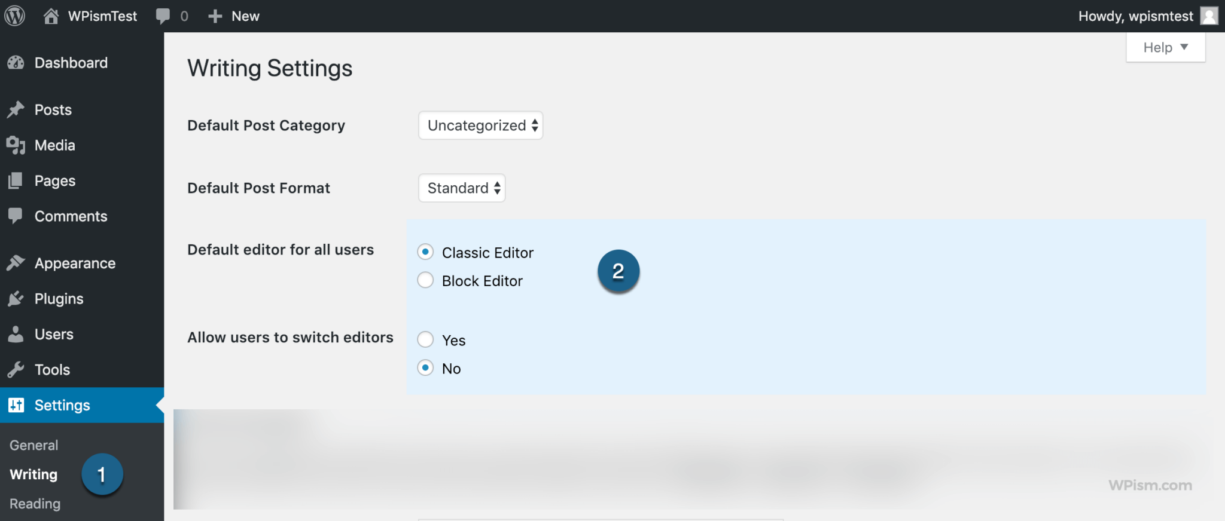Open the Reading settings submenu
Viewport: 1225px width, 521px height.
coord(35,504)
